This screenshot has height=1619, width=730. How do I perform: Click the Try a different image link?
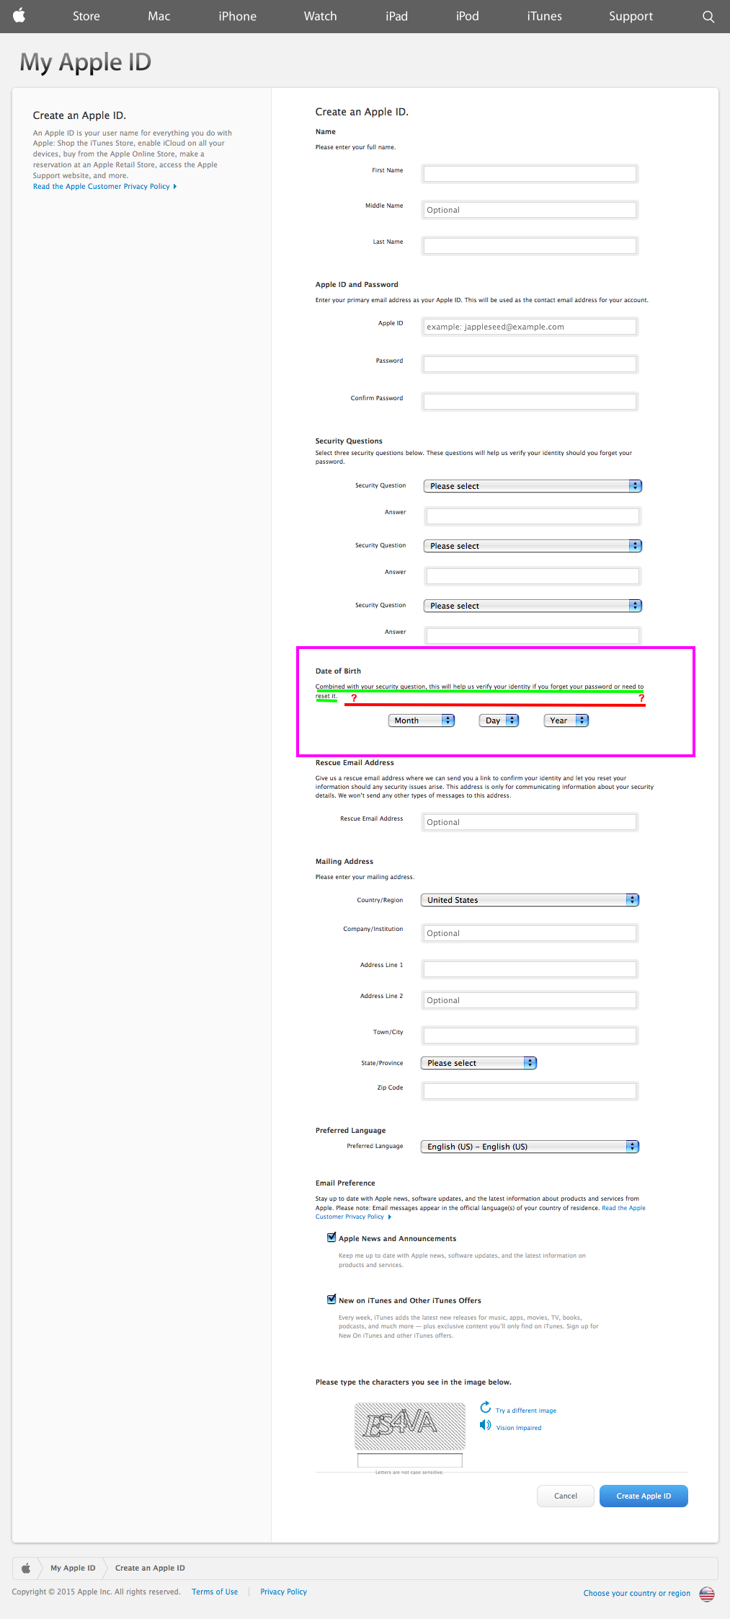pyautogui.click(x=526, y=1411)
